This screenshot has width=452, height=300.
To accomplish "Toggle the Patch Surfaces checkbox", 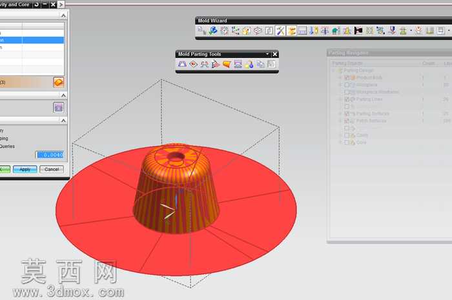I will click(347, 121).
